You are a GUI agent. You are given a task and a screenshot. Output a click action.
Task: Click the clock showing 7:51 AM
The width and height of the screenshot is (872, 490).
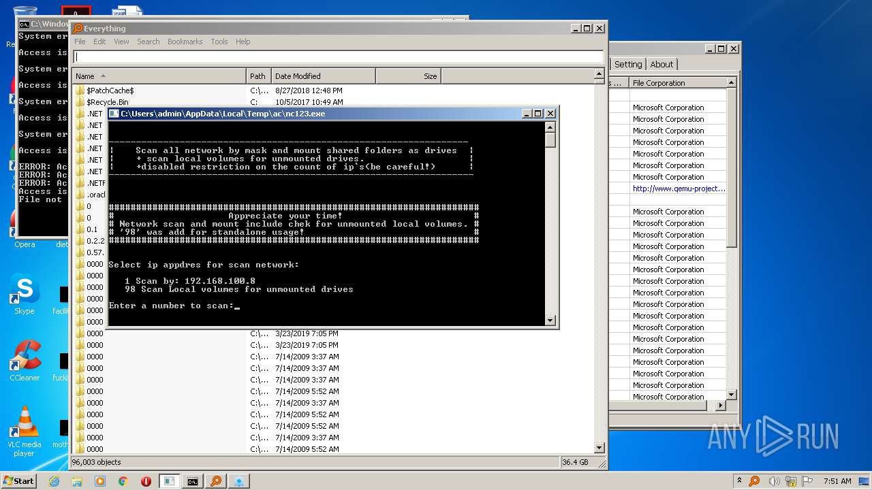click(836, 481)
